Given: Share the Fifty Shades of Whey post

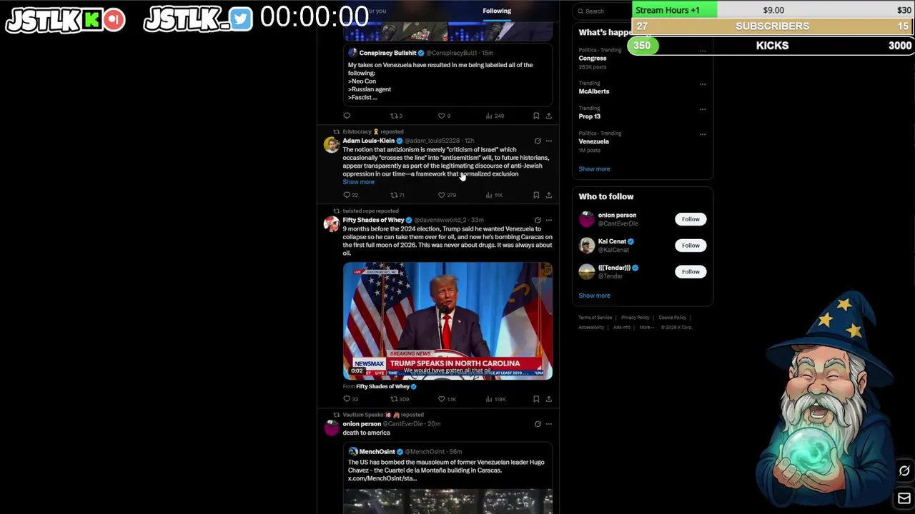Looking at the screenshot, I should pos(549,399).
